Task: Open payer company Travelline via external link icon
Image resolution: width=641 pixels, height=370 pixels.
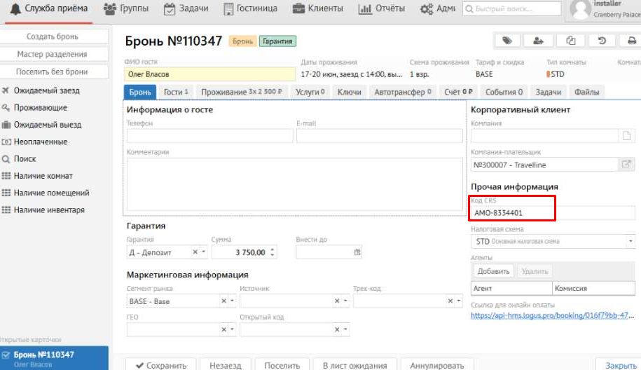Action: click(627, 165)
